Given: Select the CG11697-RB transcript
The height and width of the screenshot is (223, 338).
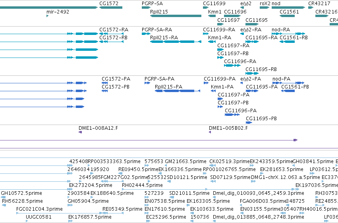Looking at the screenshot, I should pos(220,58).
